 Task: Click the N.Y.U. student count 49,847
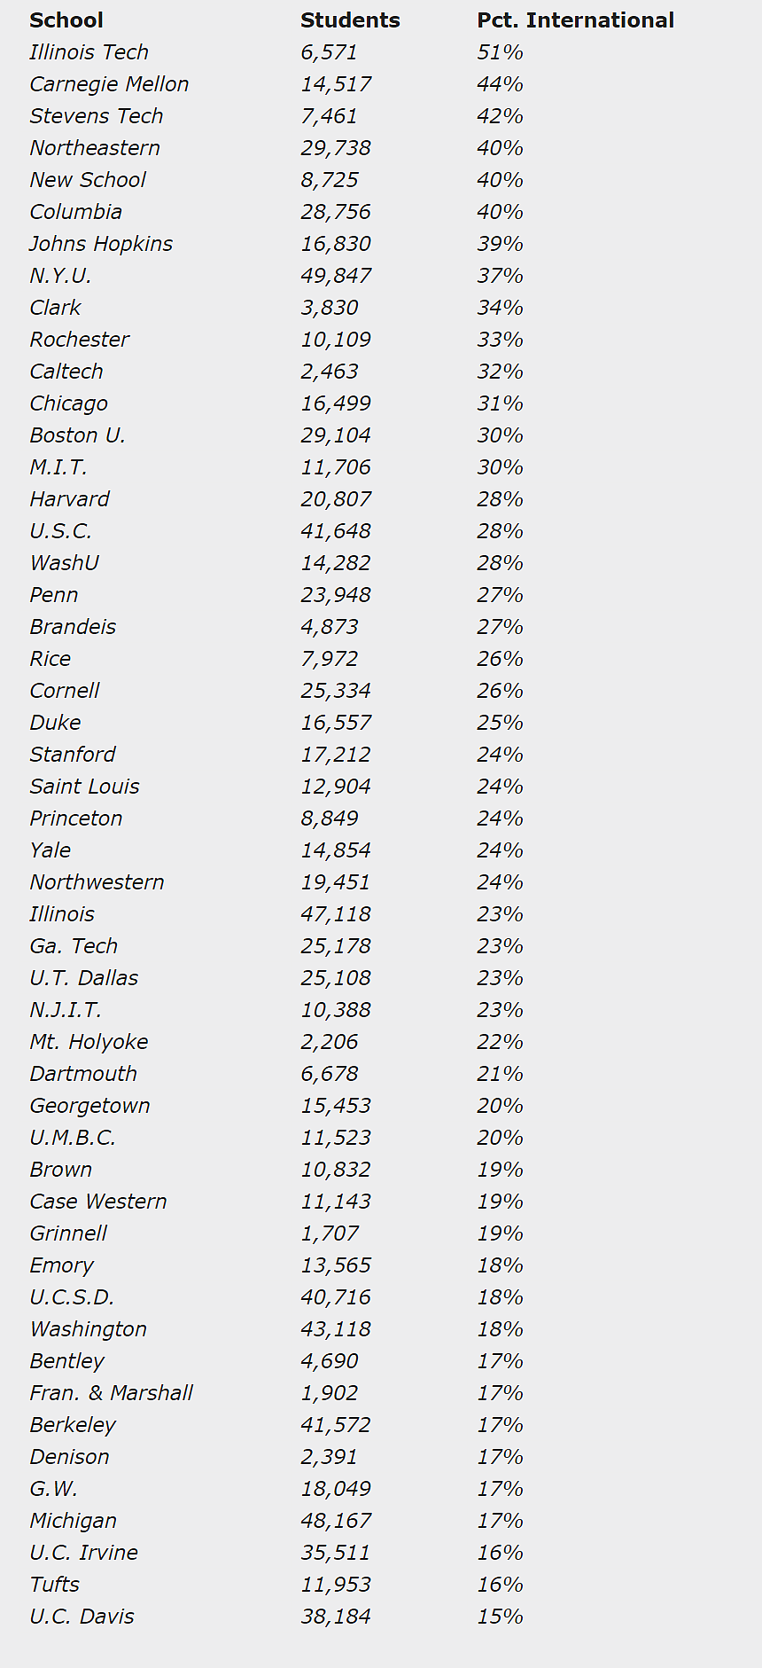click(336, 276)
